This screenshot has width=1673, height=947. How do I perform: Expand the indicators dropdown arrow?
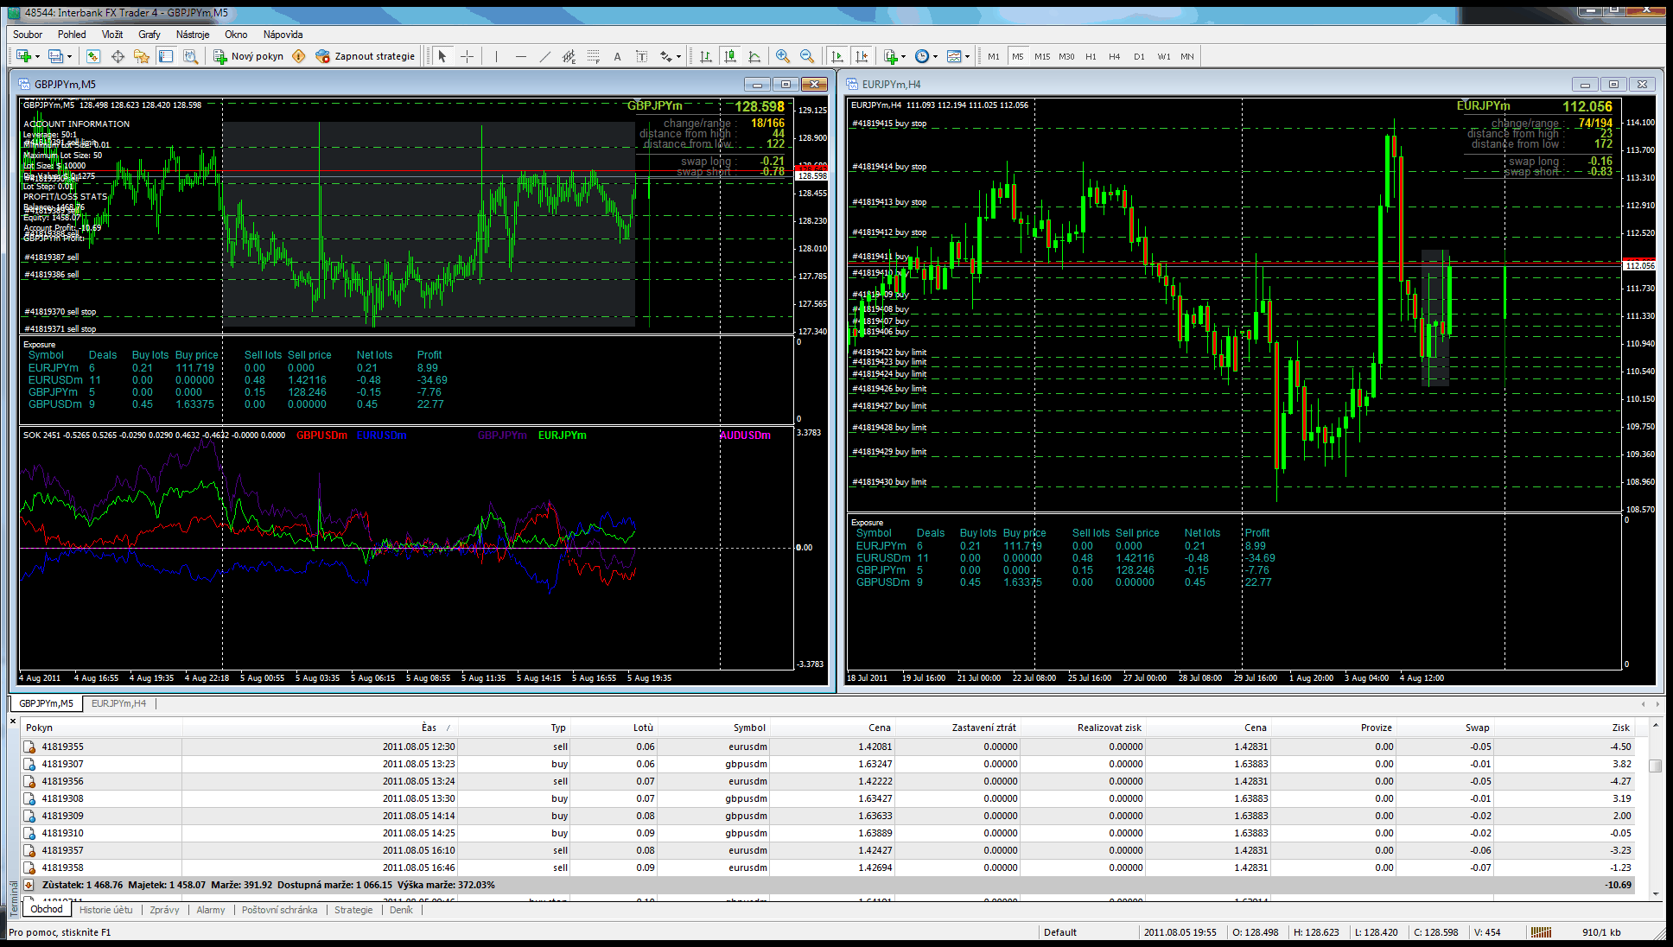904,57
